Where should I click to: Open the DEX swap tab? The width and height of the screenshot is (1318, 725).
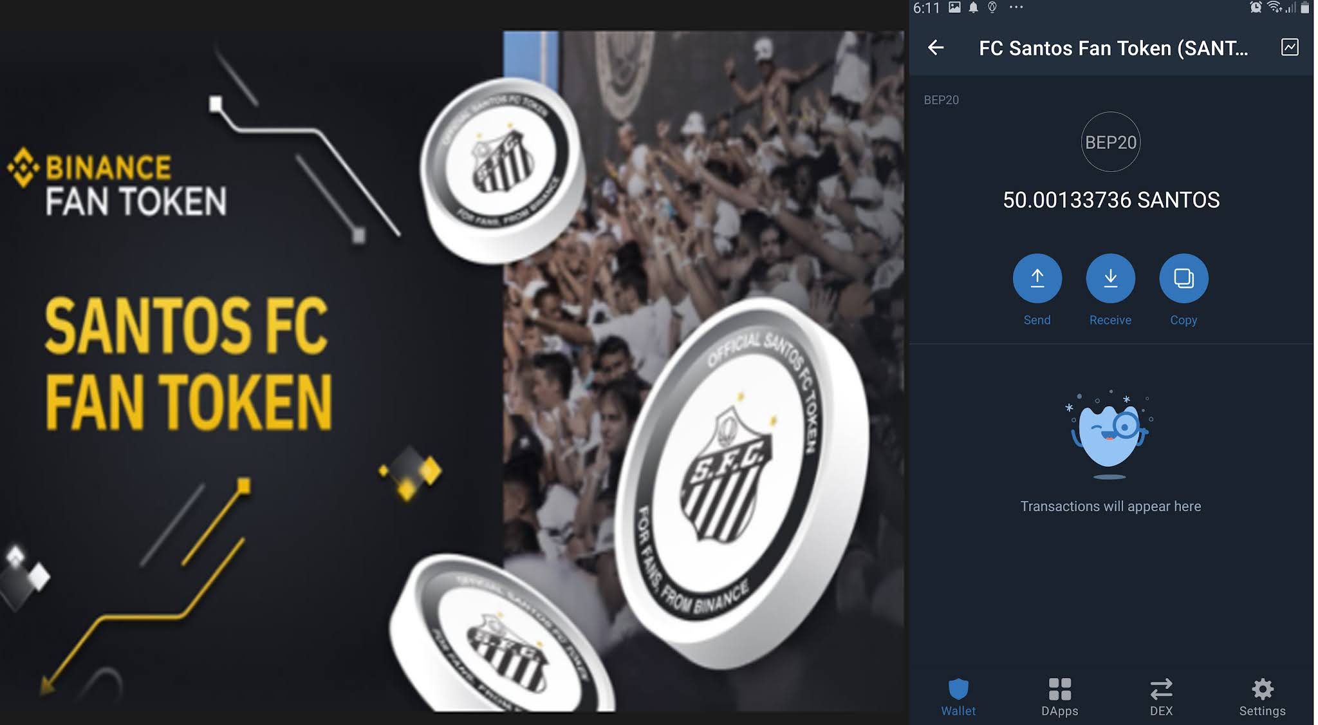pyautogui.click(x=1161, y=697)
